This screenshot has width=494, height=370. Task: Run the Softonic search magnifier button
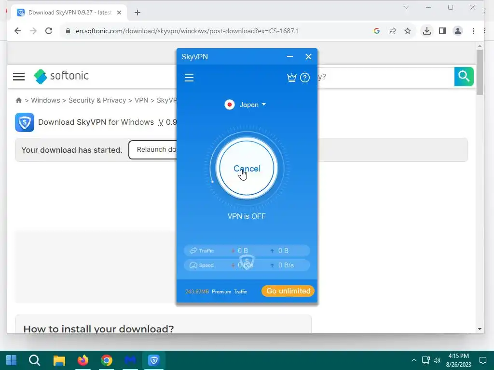tap(464, 77)
